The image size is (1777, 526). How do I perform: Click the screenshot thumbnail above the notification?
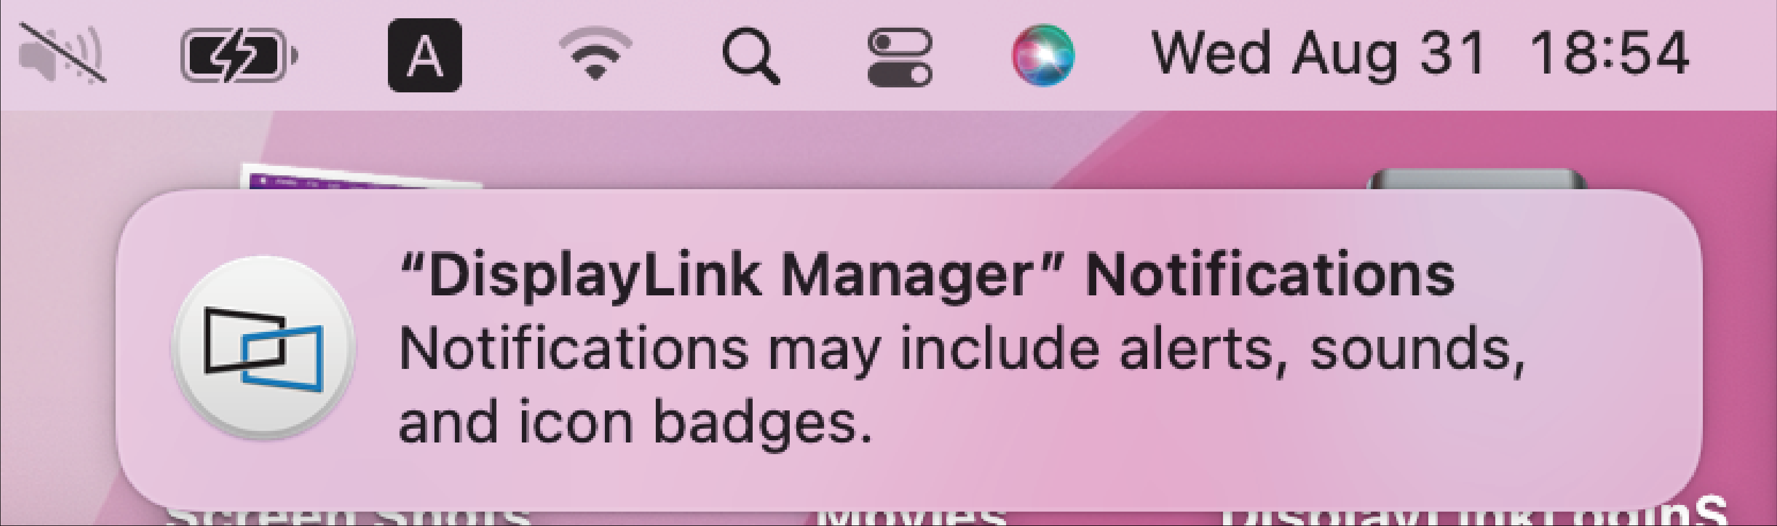pyautogui.click(x=359, y=178)
